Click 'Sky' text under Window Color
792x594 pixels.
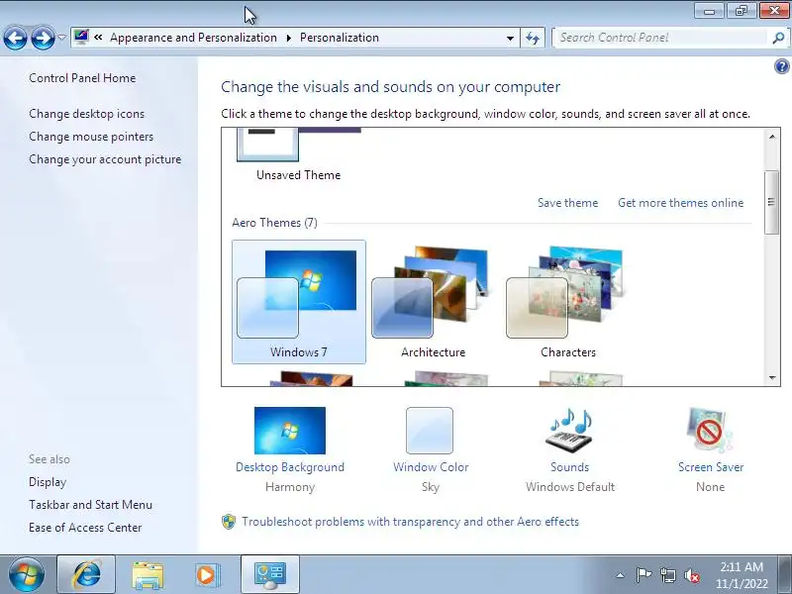pos(431,487)
